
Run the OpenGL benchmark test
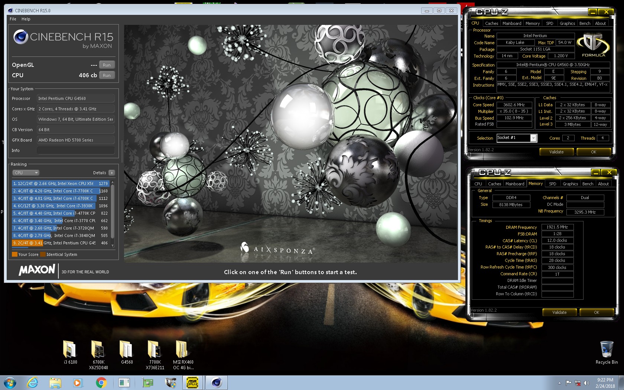tap(107, 65)
